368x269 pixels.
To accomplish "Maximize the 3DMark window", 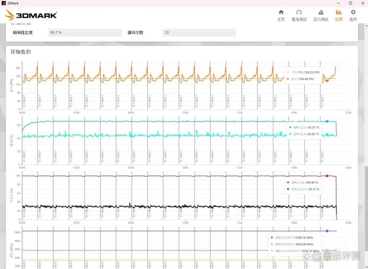I will click(351, 3).
